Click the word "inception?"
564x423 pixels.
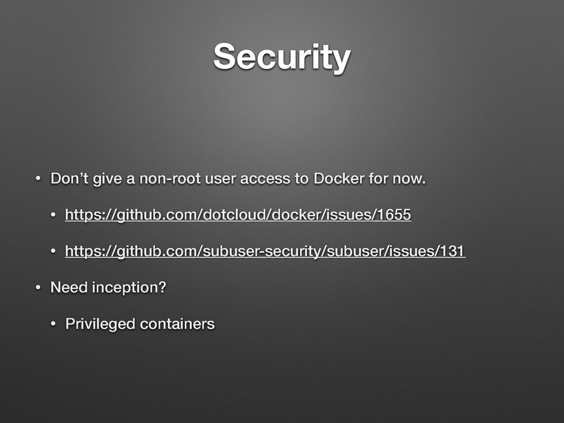129,288
